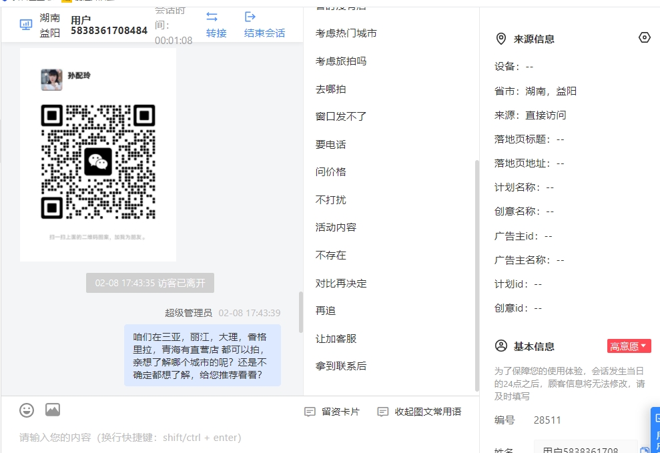Image resolution: width=660 pixels, height=453 pixels.
Task: Click the image upload icon
Action: point(53,409)
